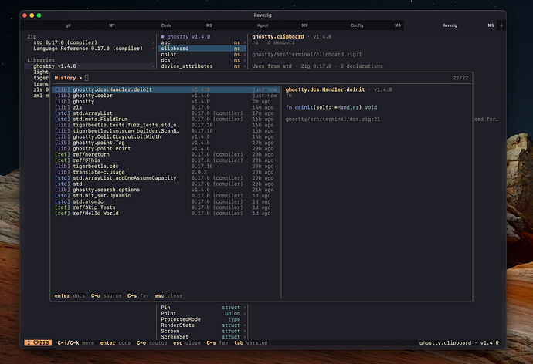Image resolution: width=533 pixels, height=364 pixels.
Task: Select the ilovezig tab
Action: pyautogui.click(x=450, y=25)
